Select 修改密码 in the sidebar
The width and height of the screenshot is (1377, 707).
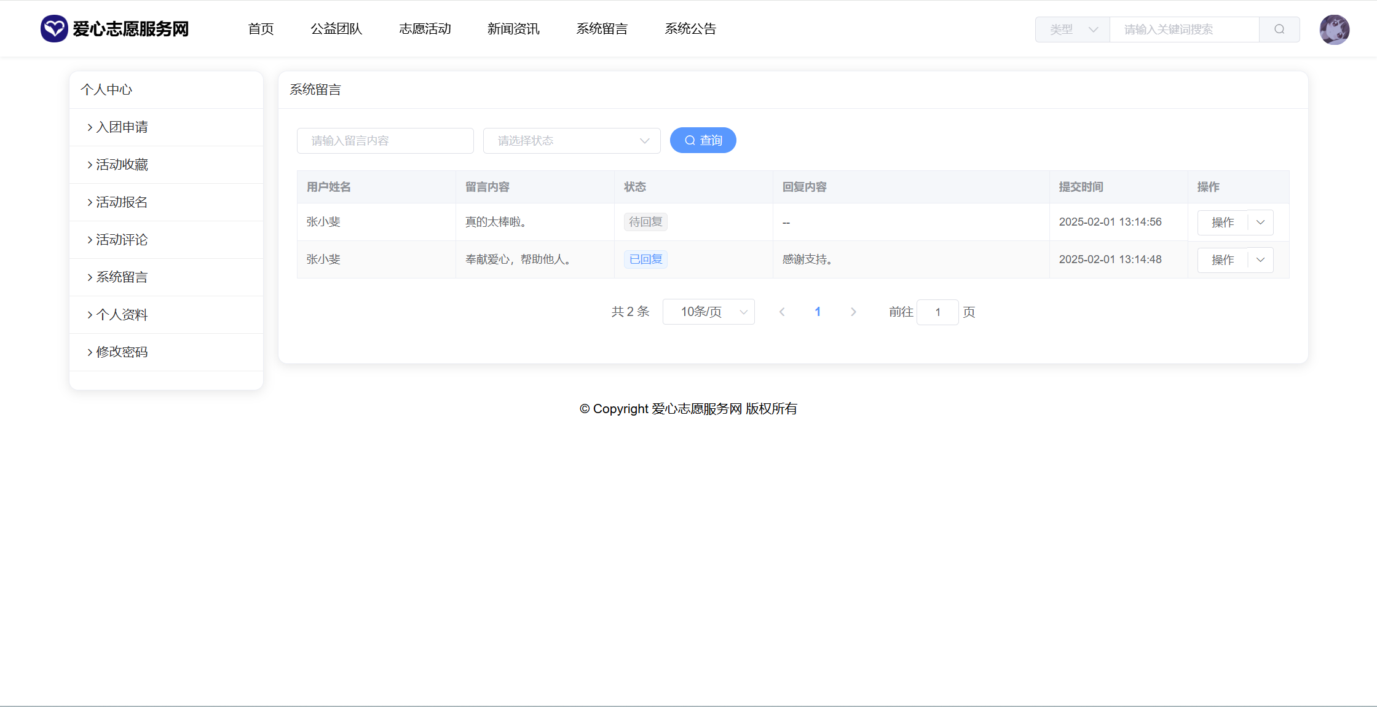click(122, 352)
